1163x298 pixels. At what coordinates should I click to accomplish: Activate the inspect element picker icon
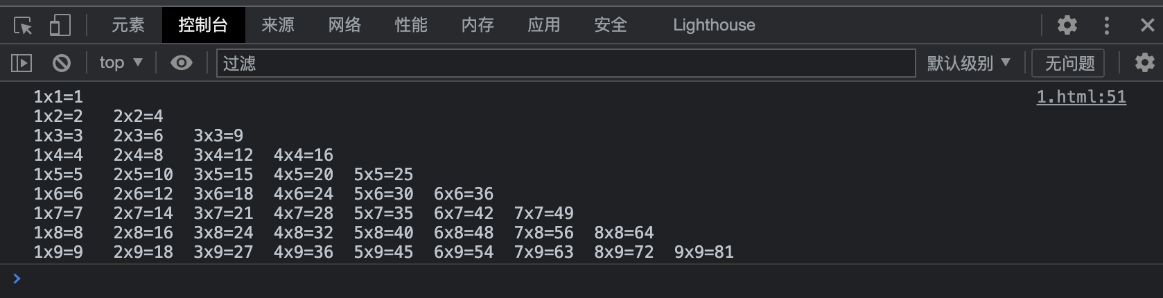click(x=23, y=26)
